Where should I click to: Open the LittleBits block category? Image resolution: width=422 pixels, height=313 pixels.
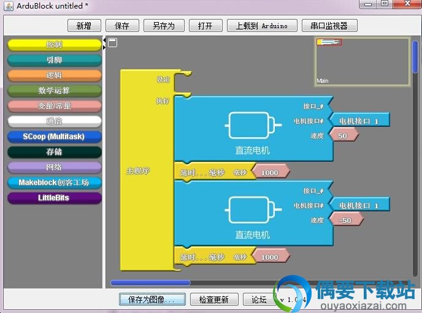point(55,198)
